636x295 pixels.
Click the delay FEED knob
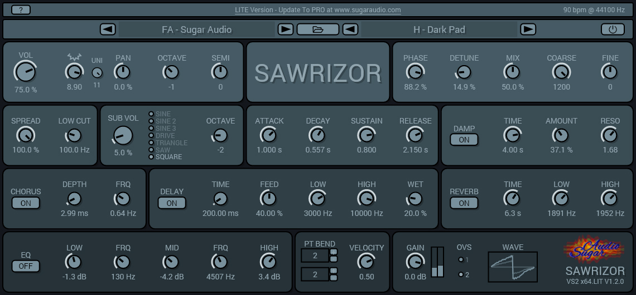[268, 199]
